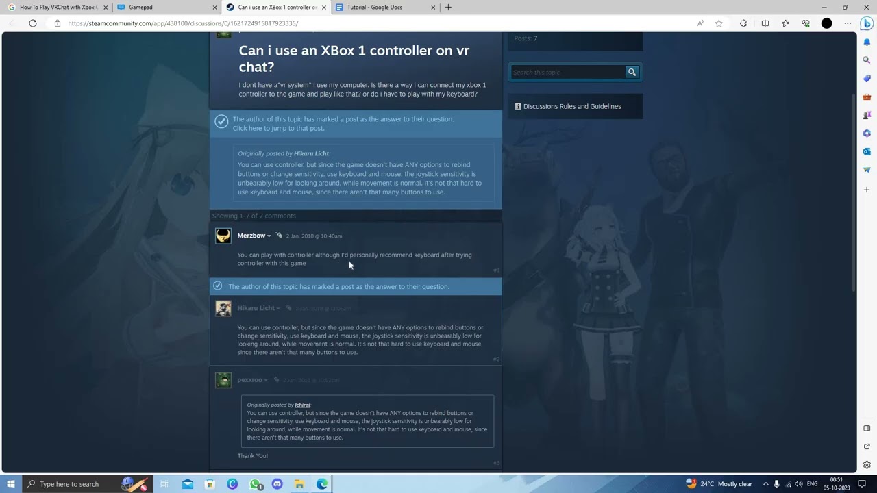This screenshot has width=877, height=493.
Task: Enable split screen view
Action: 765,23
